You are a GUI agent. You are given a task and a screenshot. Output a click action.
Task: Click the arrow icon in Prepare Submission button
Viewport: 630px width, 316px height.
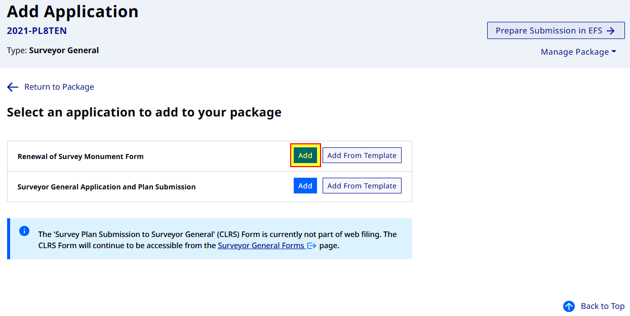click(x=610, y=31)
